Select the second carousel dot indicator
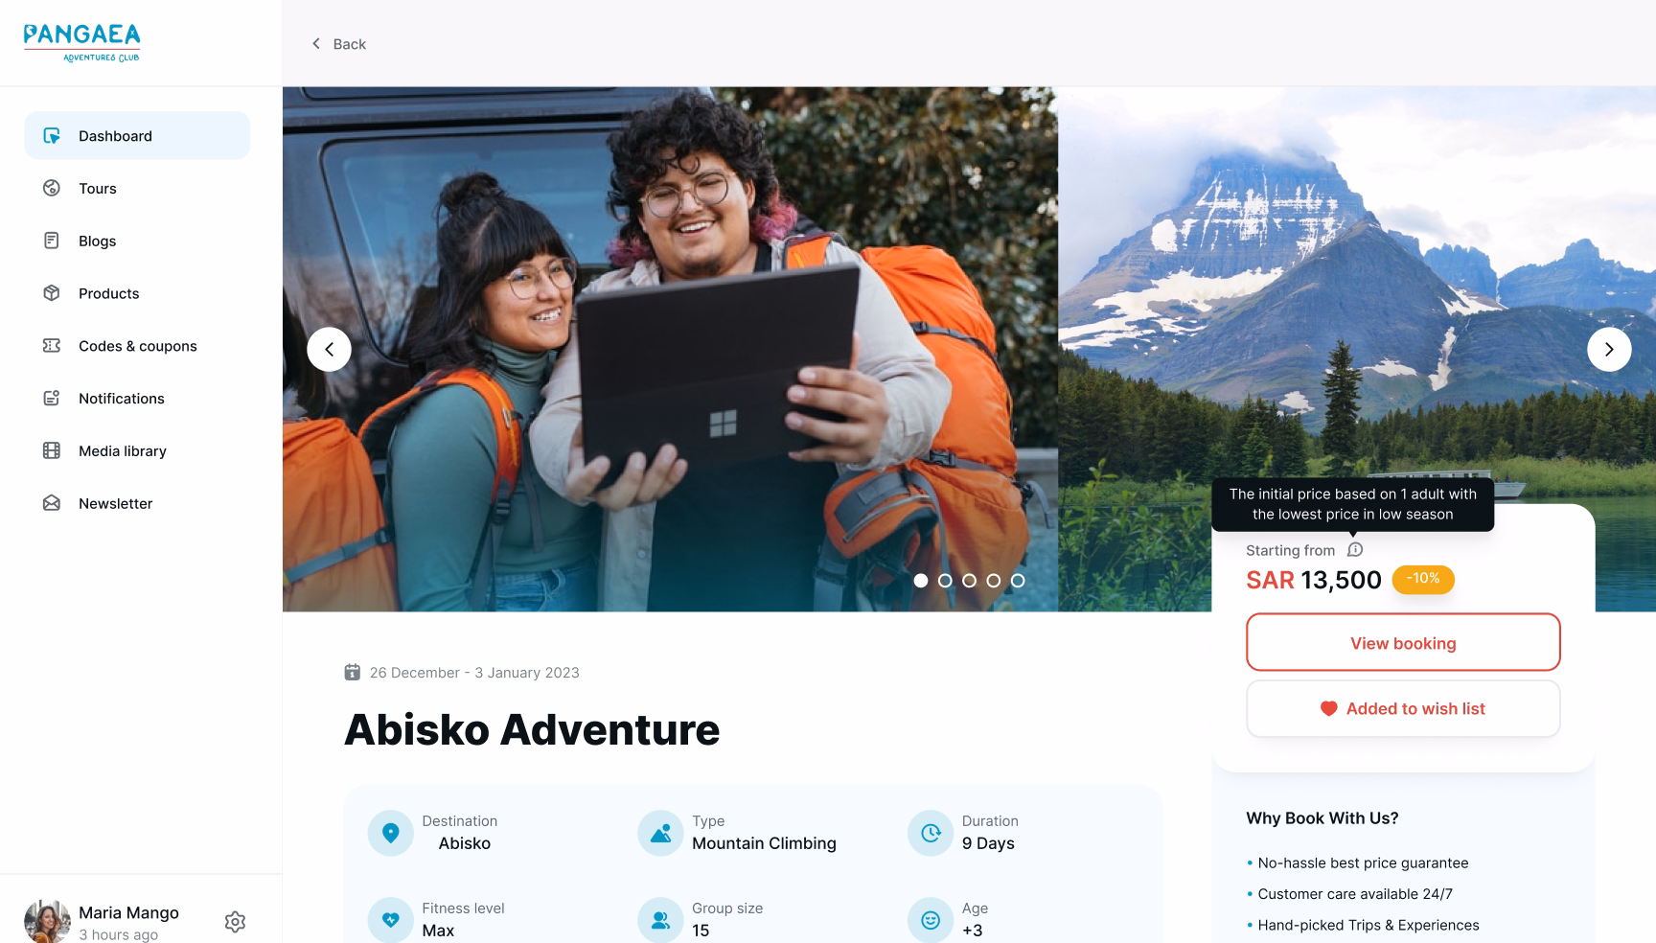Screen dimensions: 1656x943 point(945,581)
